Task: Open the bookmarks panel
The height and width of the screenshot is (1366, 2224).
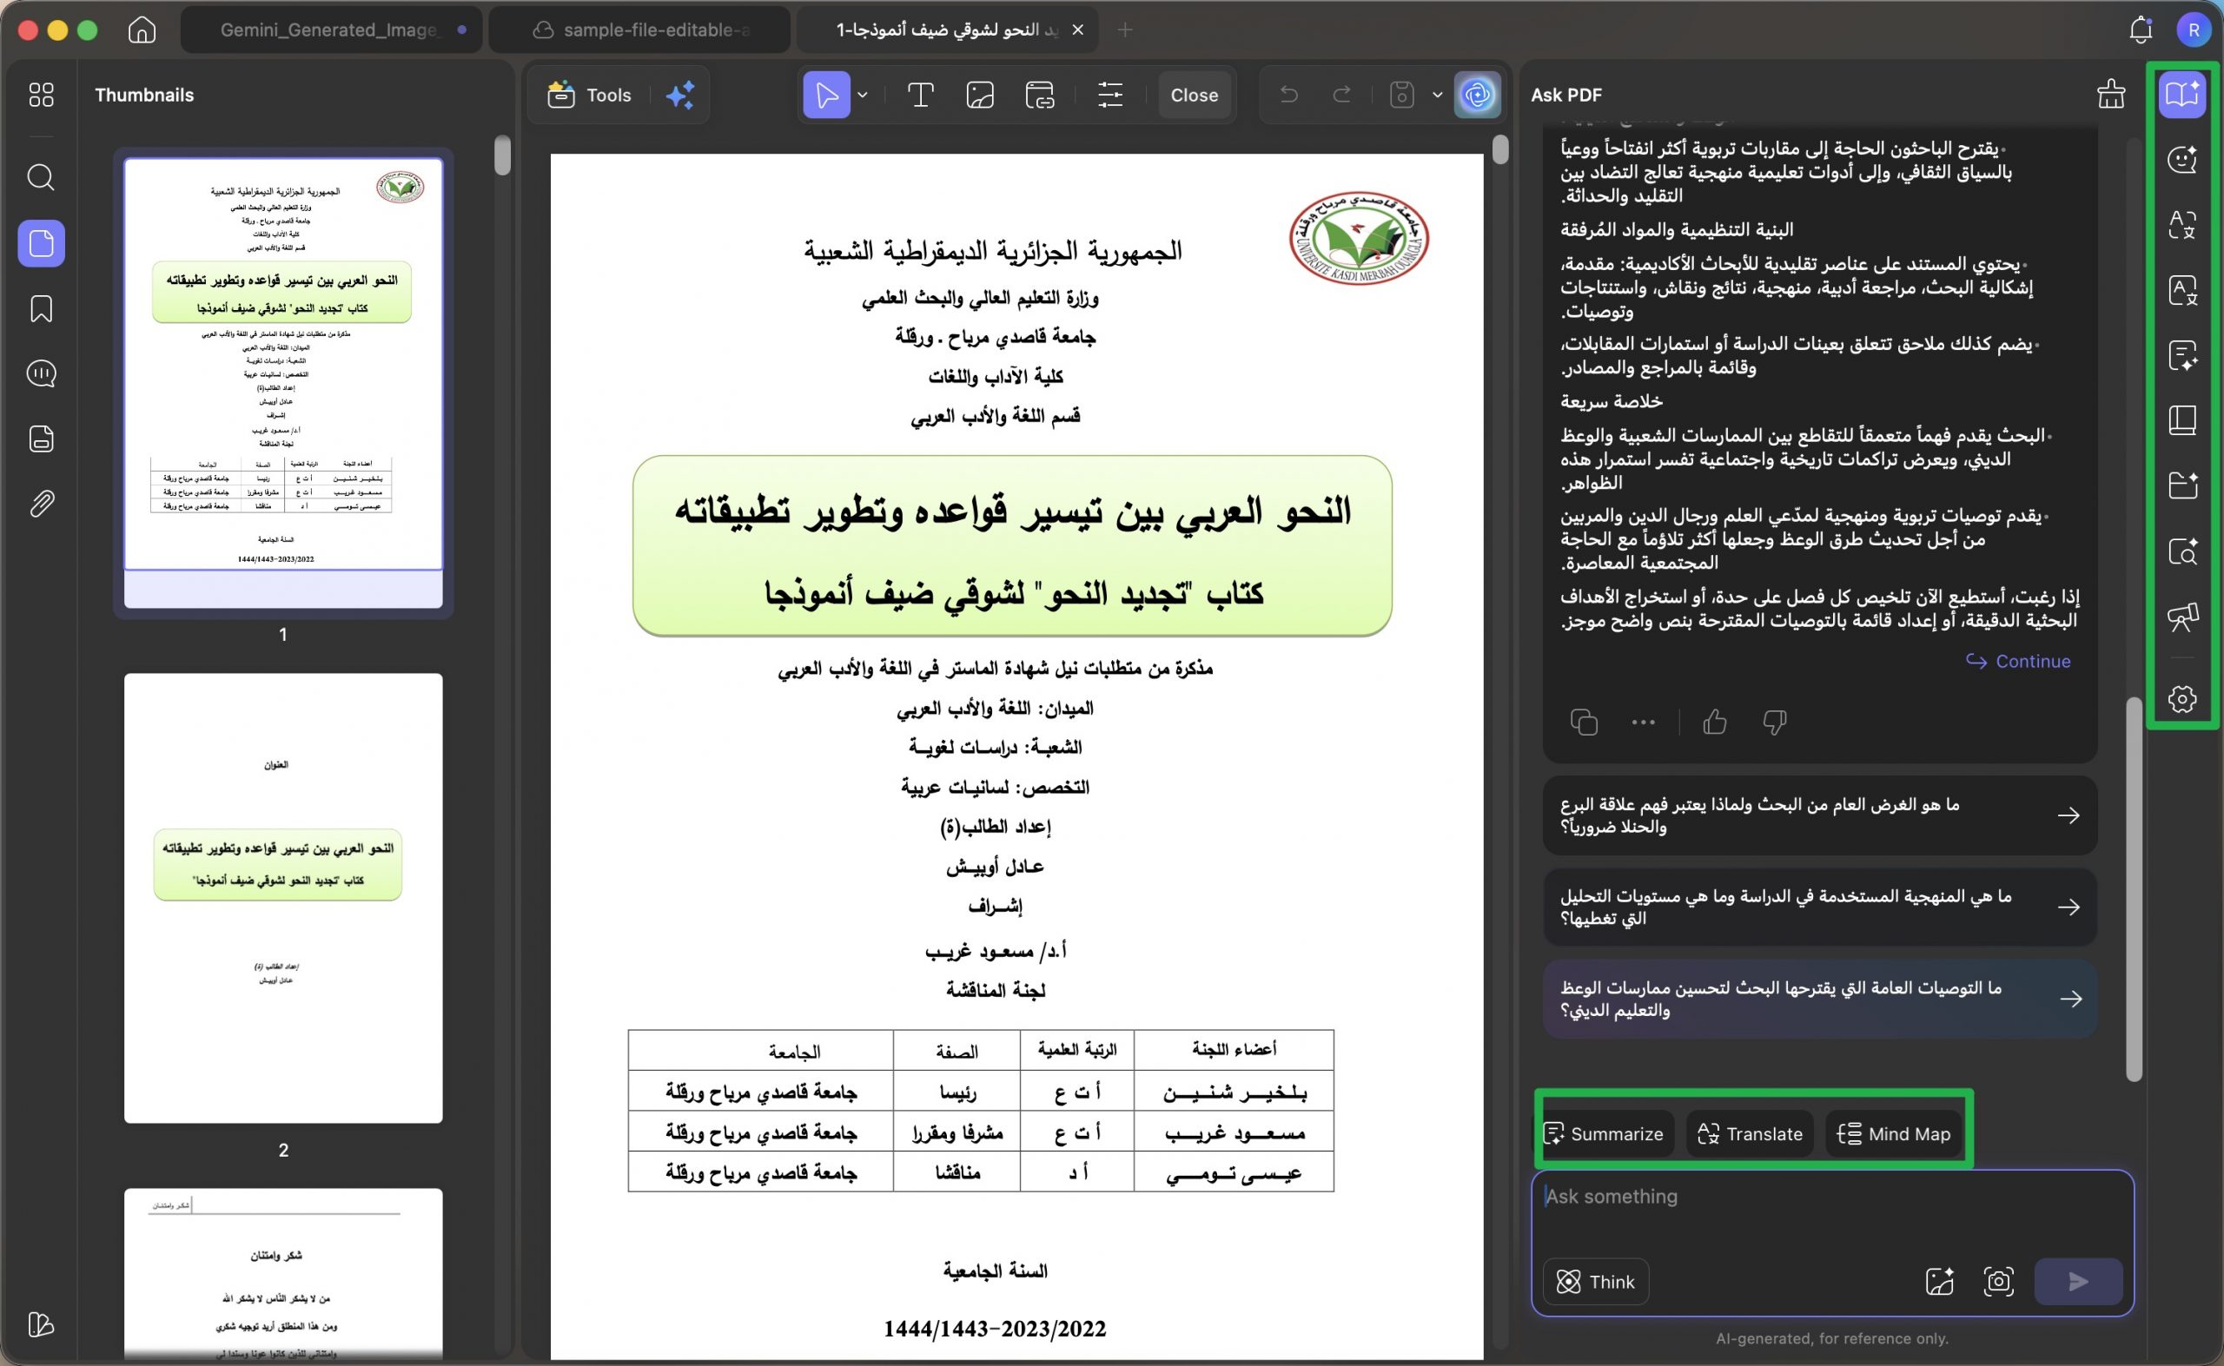Action: pos(42,309)
